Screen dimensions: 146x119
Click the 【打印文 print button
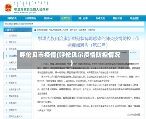point(133,52)
